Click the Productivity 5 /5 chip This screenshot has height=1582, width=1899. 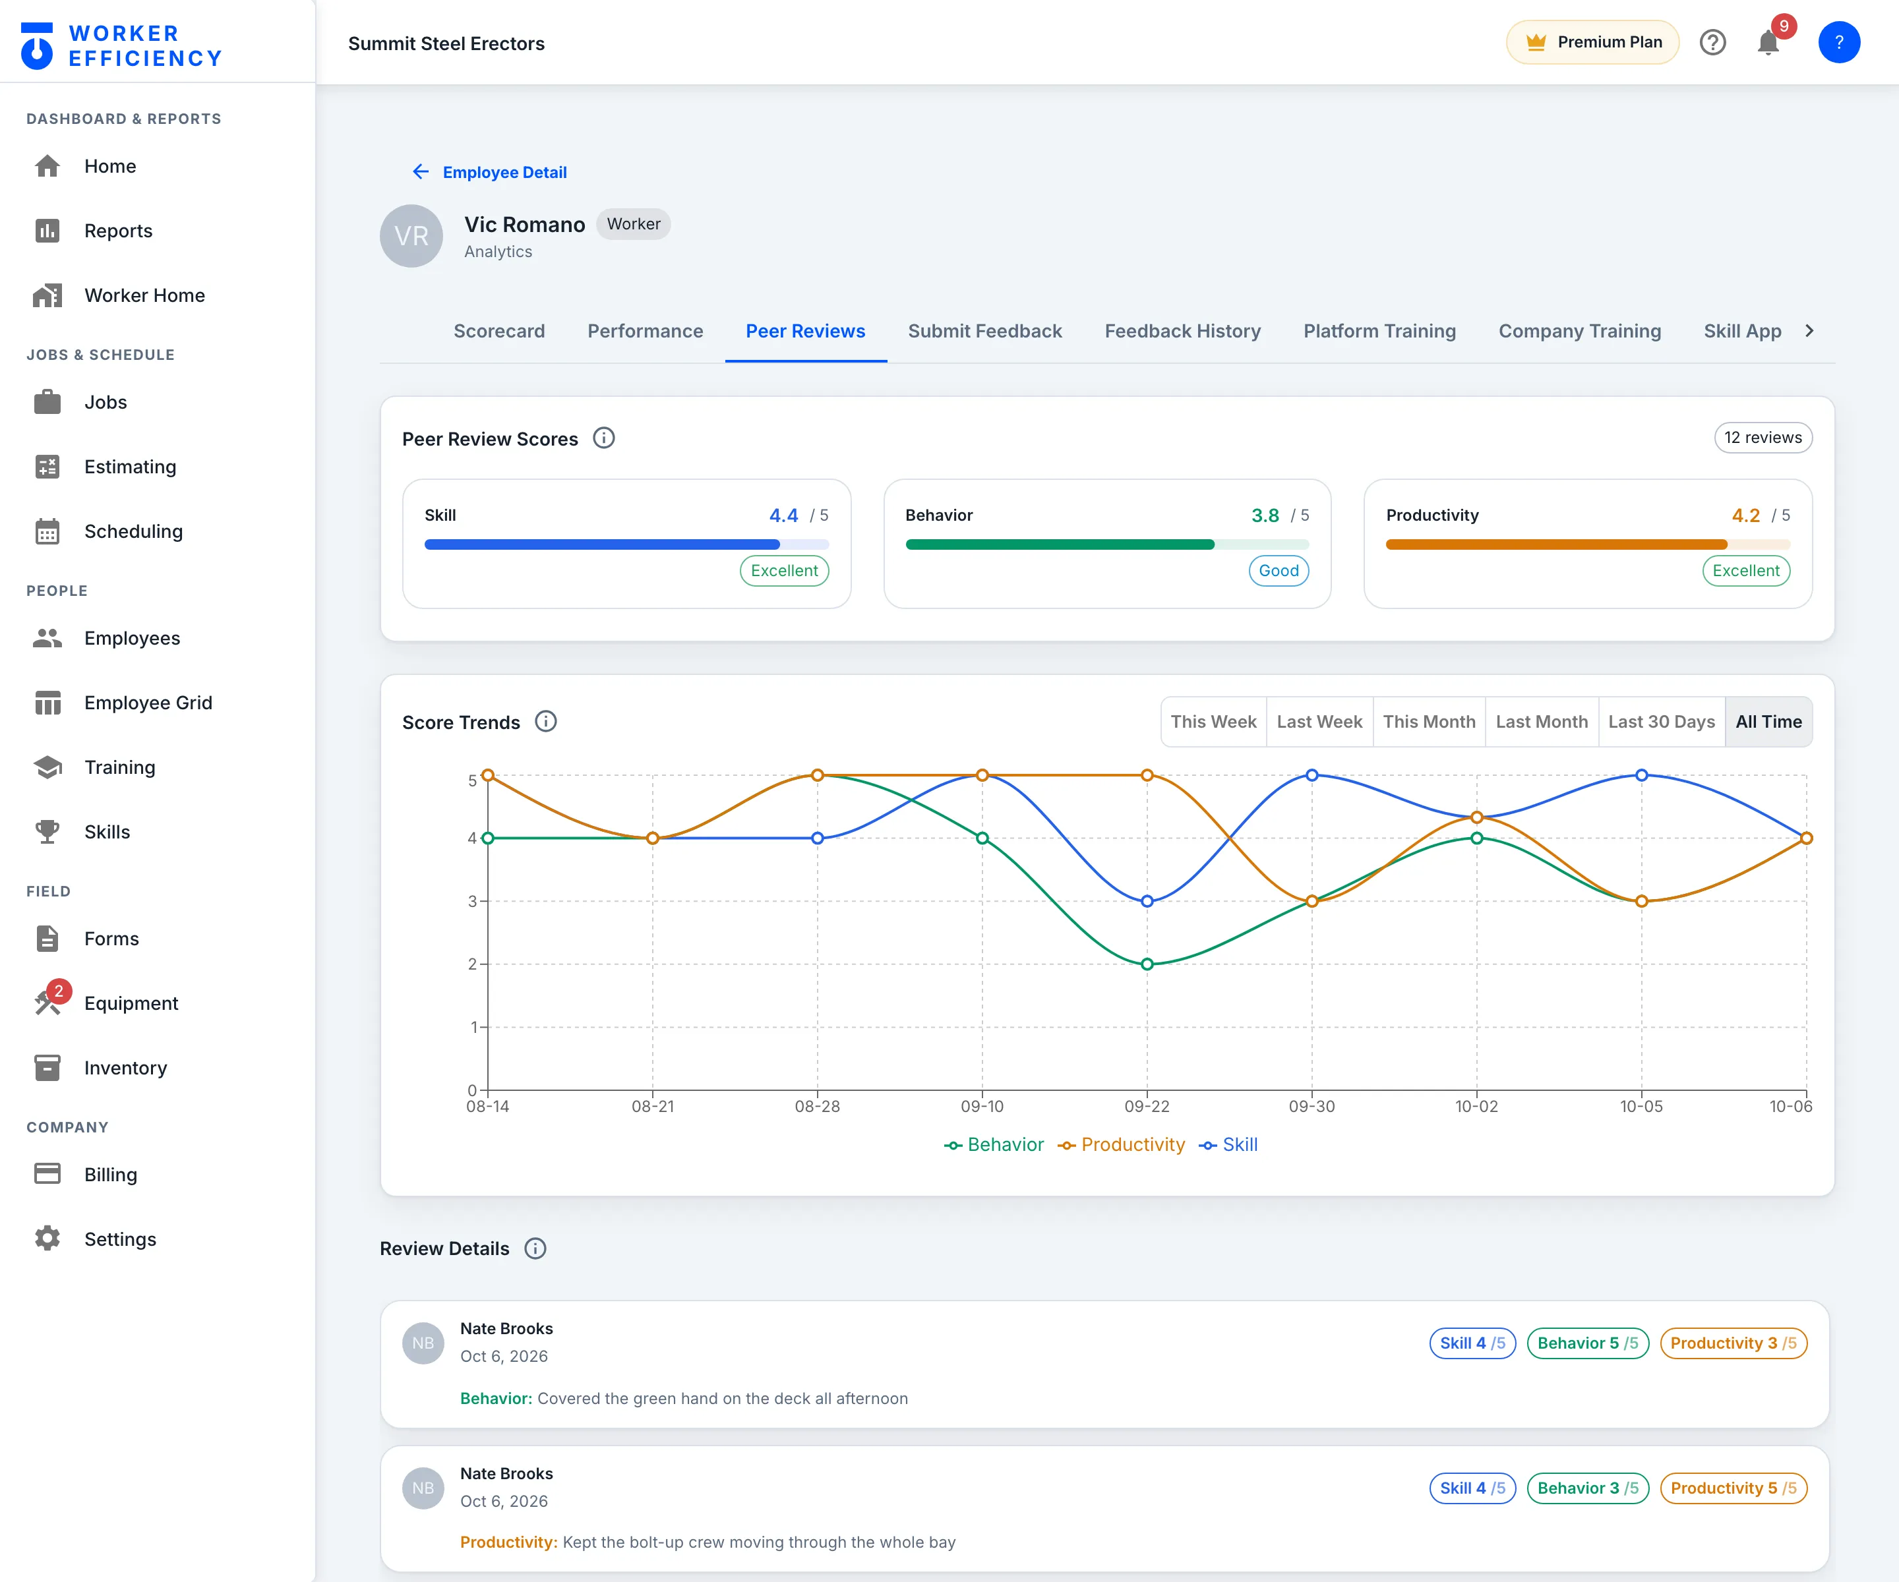(1733, 1488)
